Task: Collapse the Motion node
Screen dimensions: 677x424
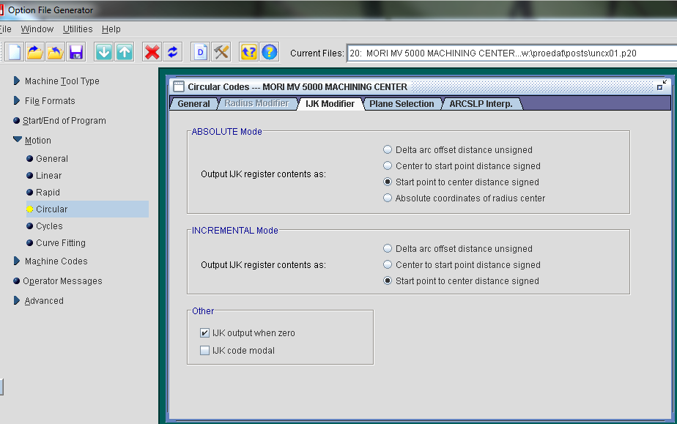Action: (x=18, y=140)
